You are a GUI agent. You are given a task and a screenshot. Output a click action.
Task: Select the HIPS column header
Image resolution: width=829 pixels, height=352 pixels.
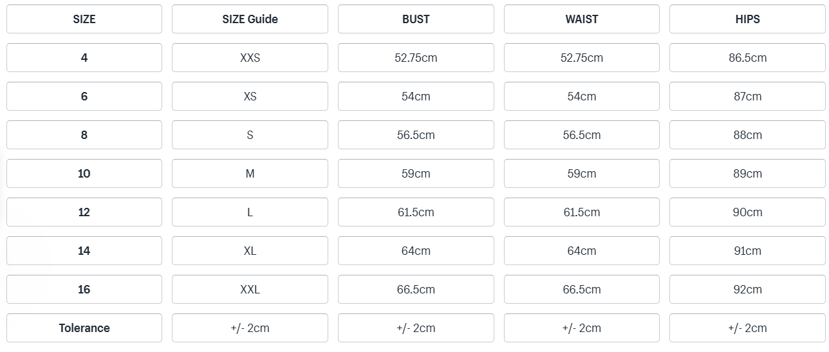[747, 19]
